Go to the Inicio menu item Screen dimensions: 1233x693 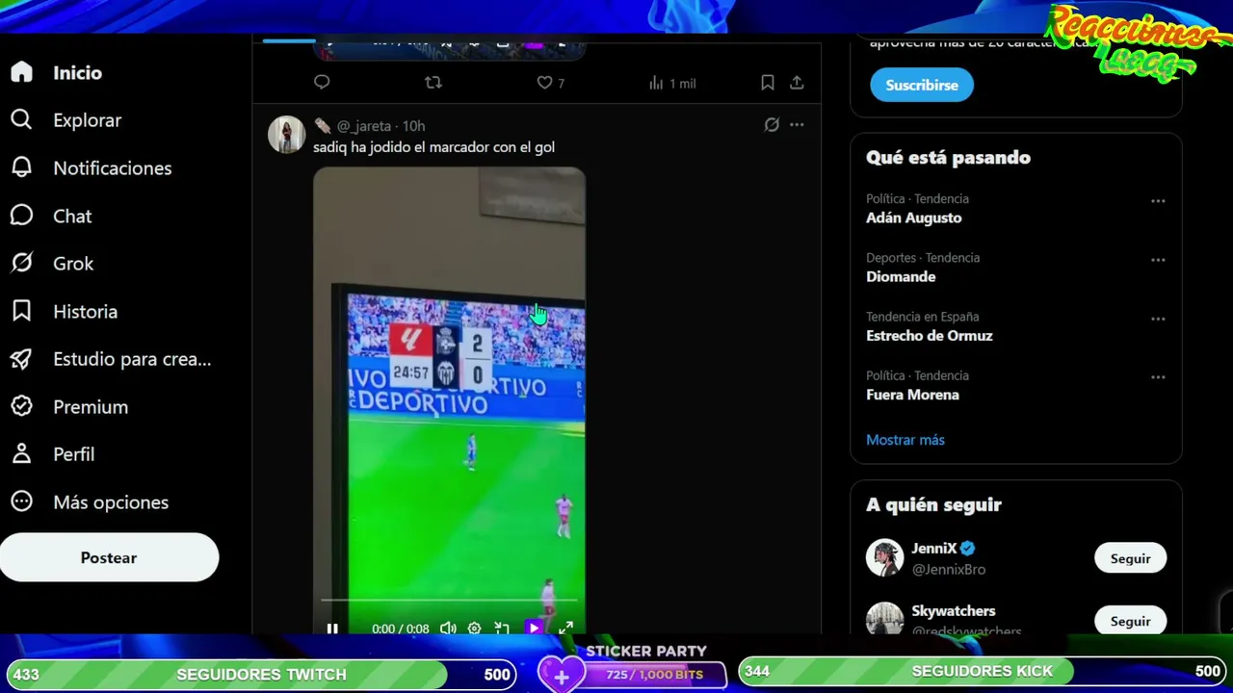pyautogui.click(x=77, y=72)
